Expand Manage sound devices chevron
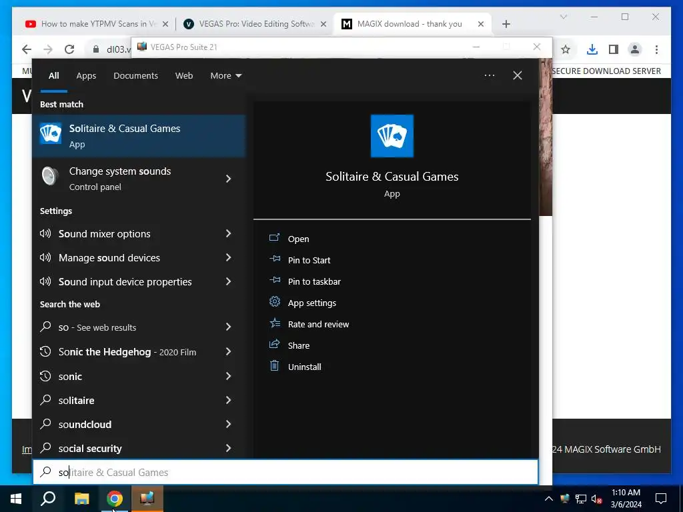The width and height of the screenshot is (683, 512). (228, 258)
